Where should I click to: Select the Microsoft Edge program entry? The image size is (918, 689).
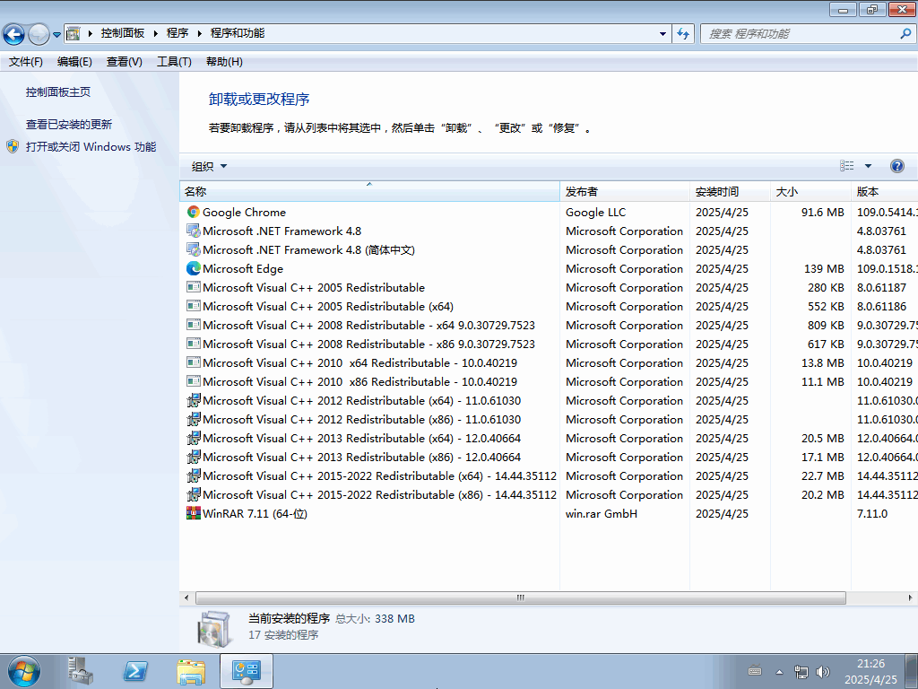242,268
